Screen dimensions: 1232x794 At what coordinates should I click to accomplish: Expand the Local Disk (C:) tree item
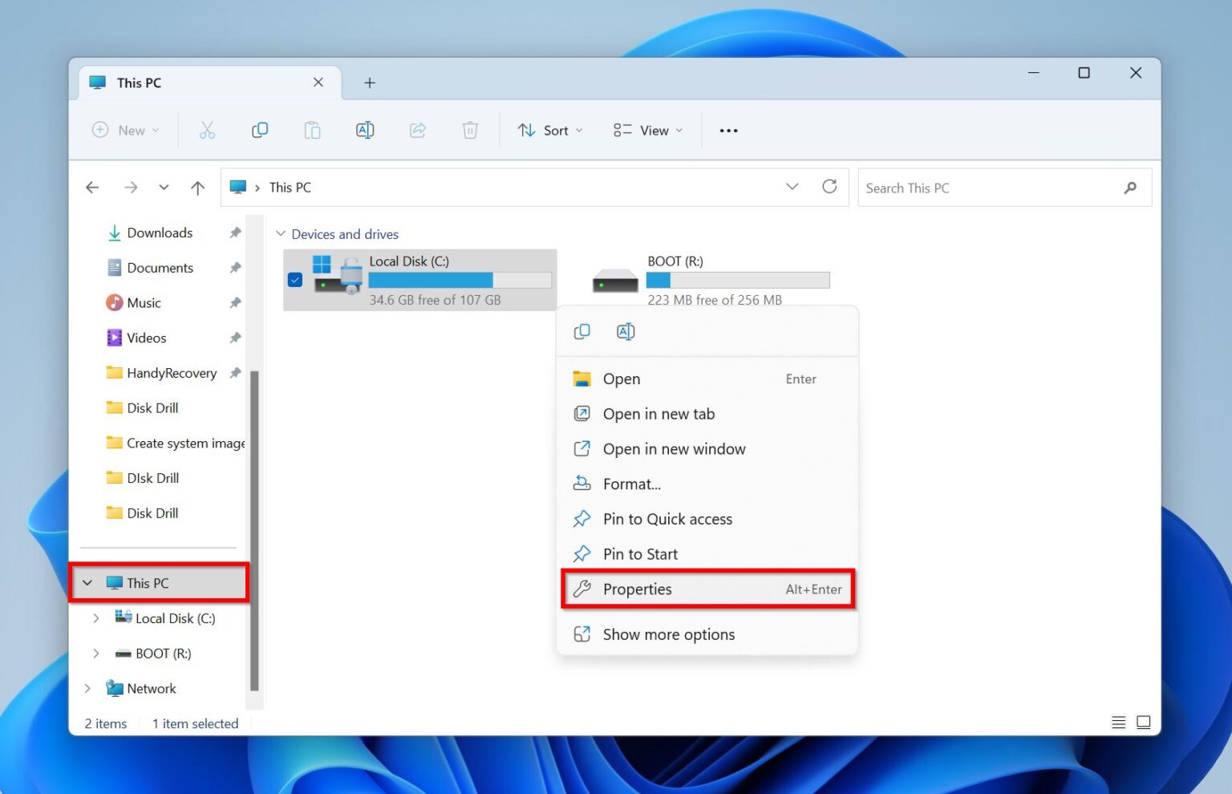(x=95, y=618)
